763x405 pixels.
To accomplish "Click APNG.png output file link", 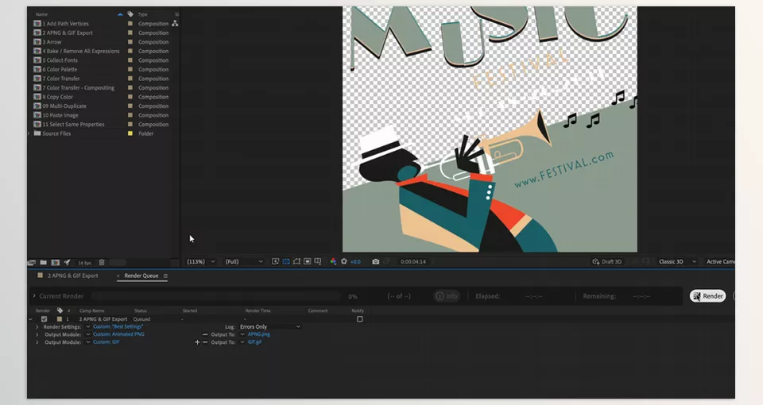I will point(258,334).
